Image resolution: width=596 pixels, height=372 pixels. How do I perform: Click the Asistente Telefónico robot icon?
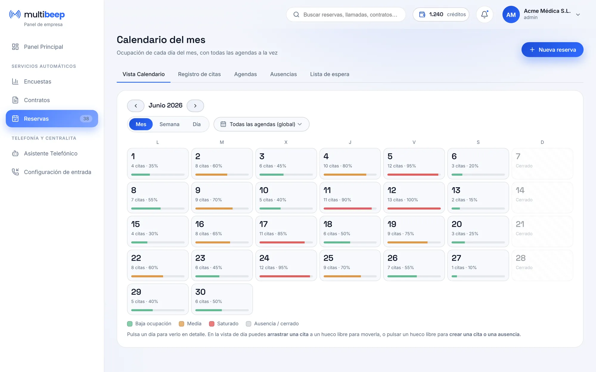[15, 154]
